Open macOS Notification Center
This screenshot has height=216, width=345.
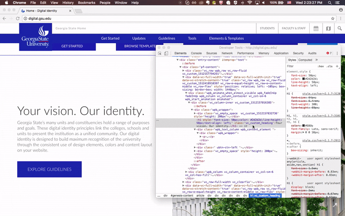(337, 3)
